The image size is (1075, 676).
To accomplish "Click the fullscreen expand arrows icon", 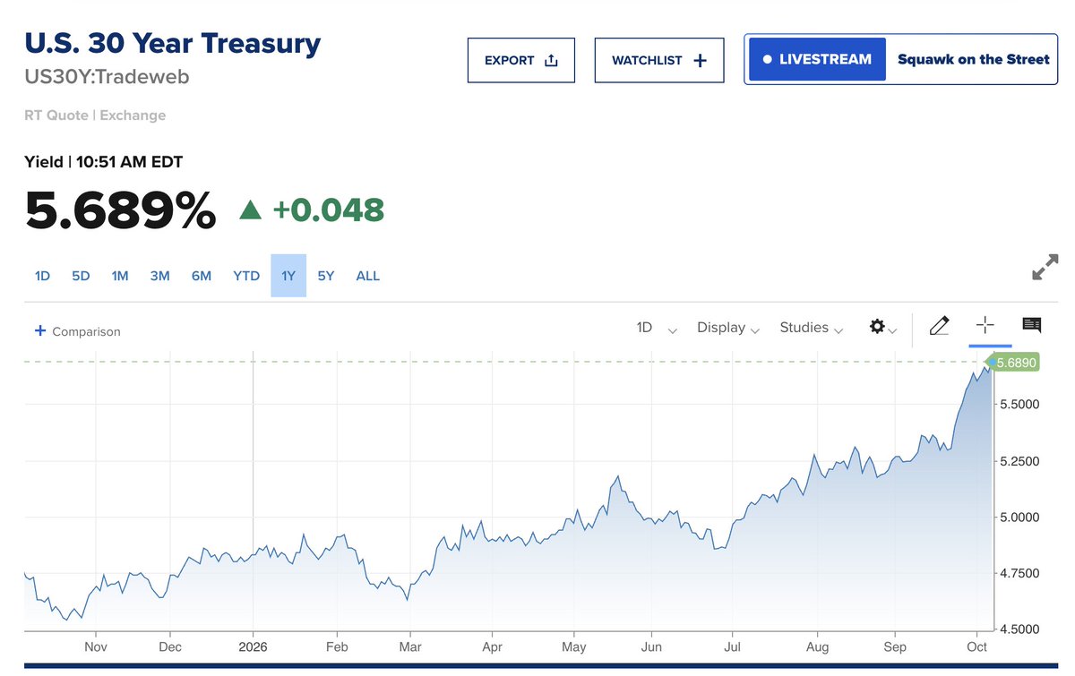I will click(x=1045, y=268).
